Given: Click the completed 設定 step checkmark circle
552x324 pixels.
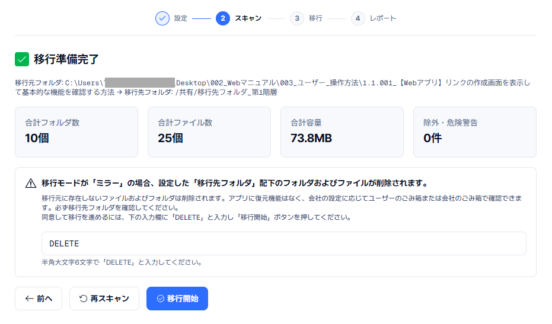Looking at the screenshot, I should coord(162,18).
